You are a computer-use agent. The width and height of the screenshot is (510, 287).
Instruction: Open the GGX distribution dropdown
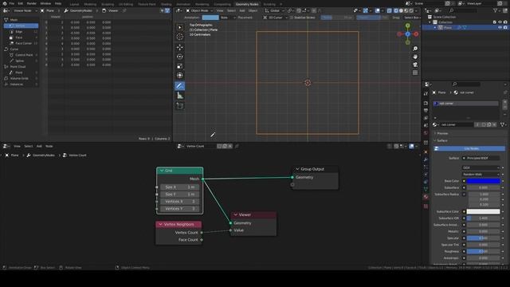tap(481, 167)
